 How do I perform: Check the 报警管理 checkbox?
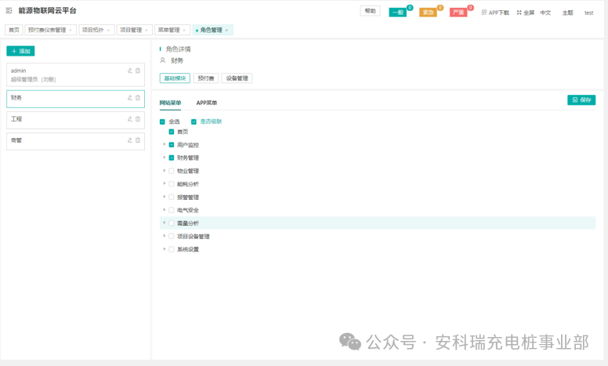[172, 197]
